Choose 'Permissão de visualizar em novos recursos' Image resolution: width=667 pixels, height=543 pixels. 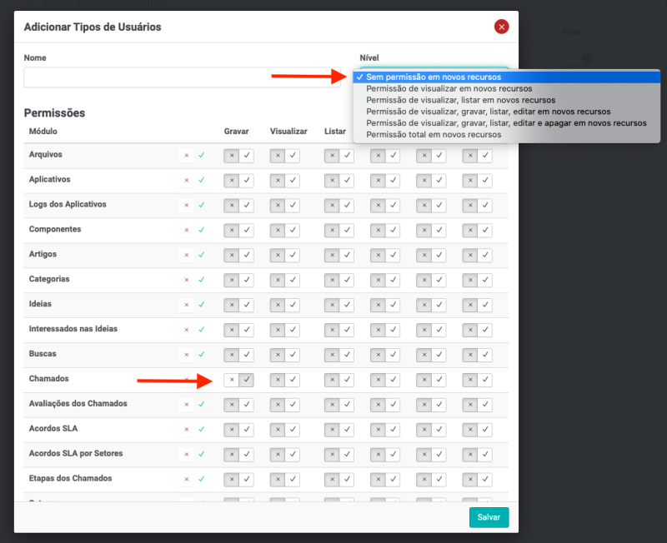(449, 88)
